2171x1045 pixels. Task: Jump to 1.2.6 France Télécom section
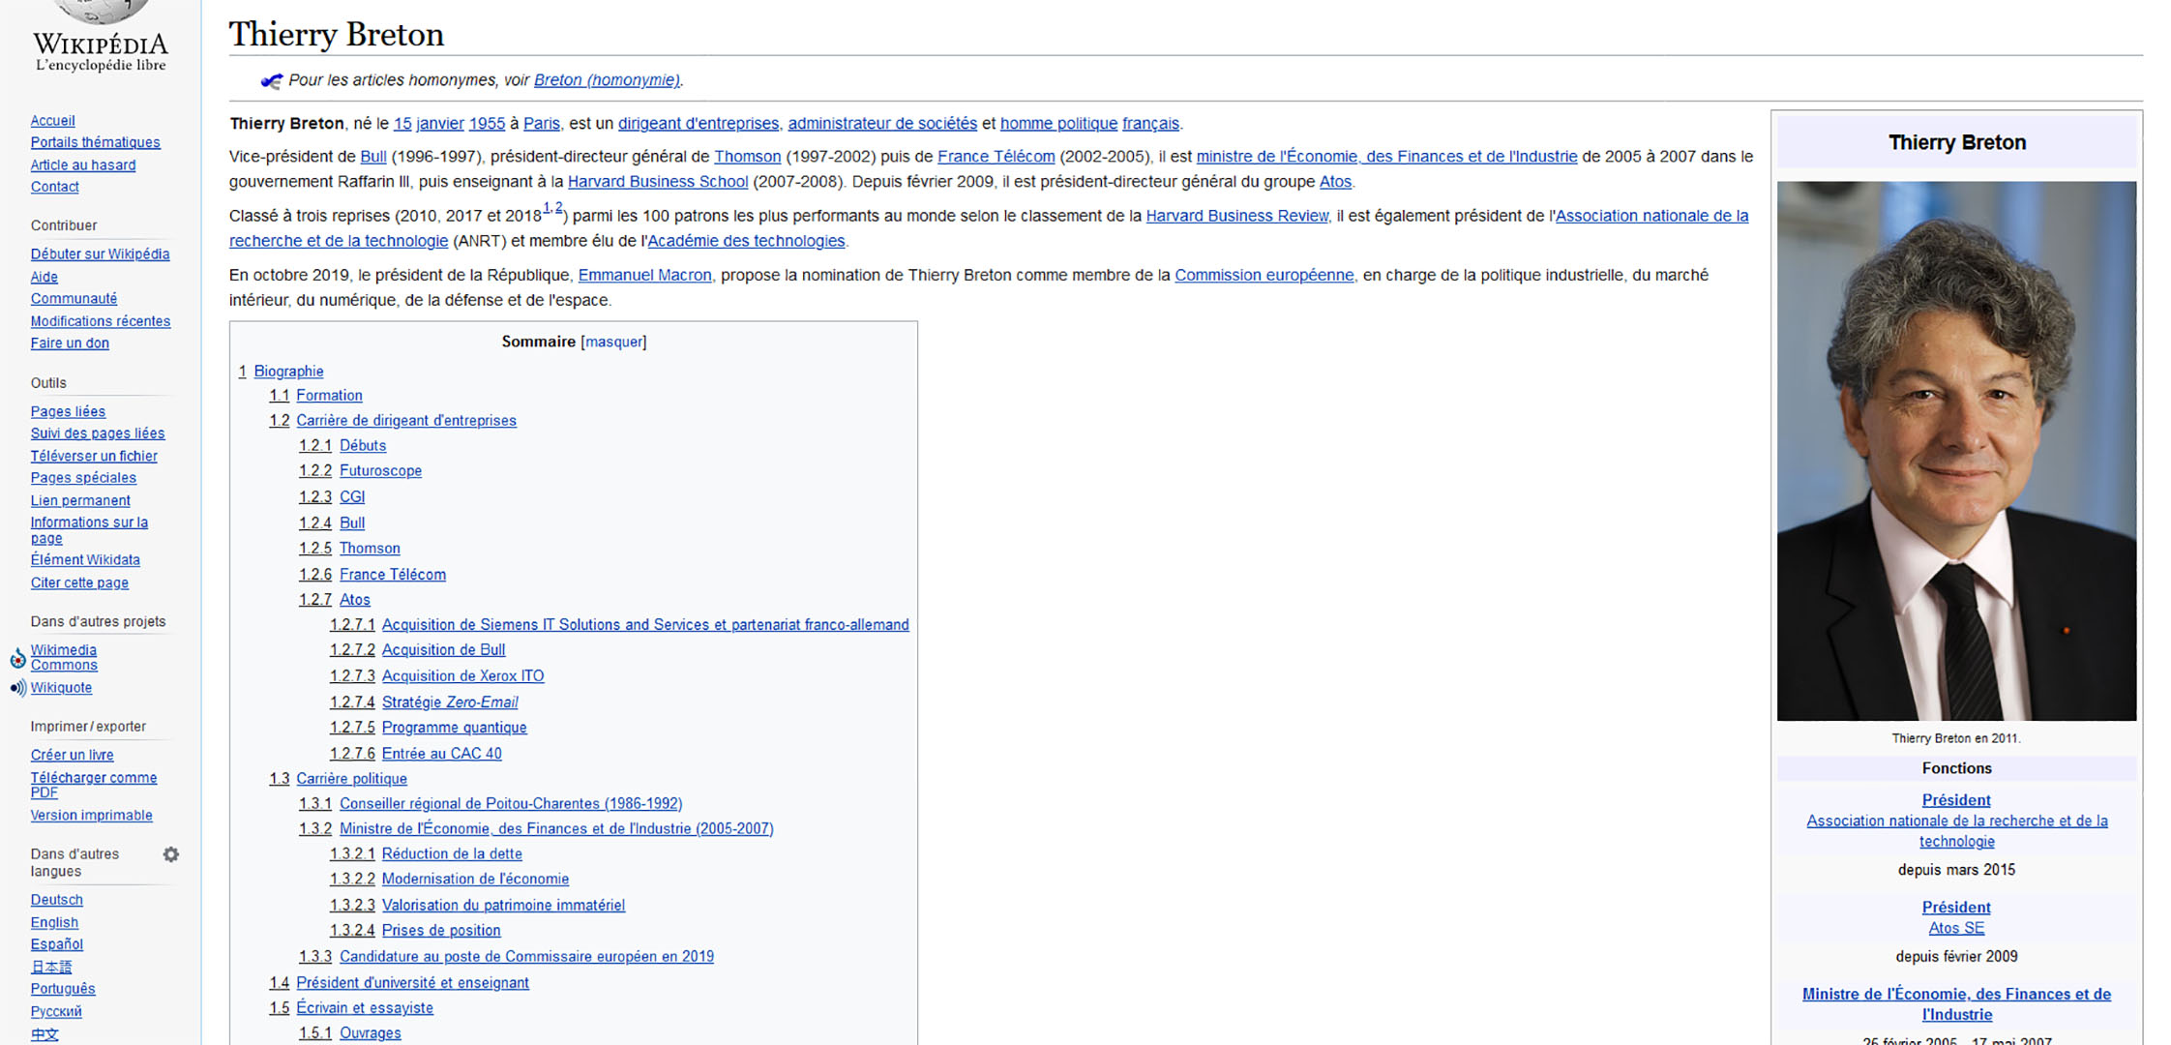[x=393, y=575]
